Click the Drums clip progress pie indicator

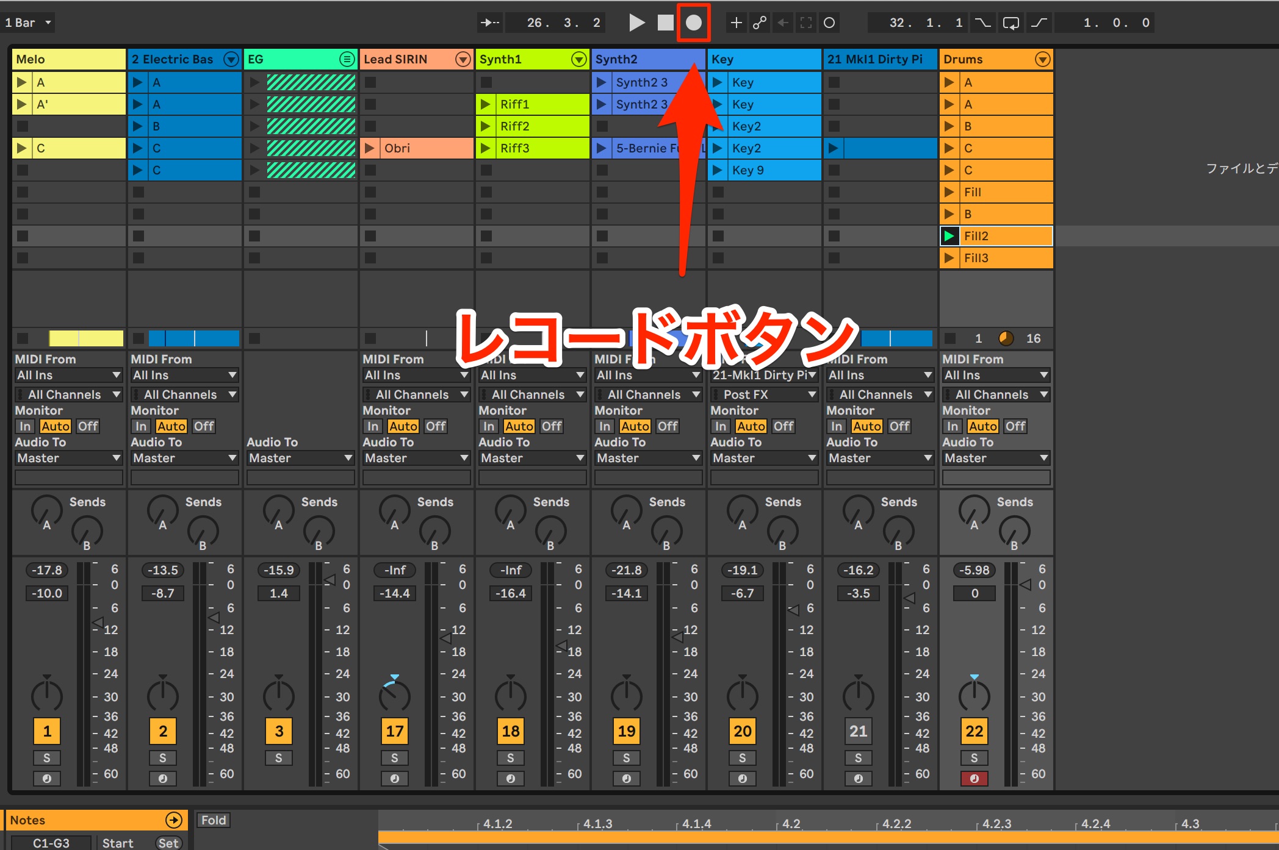[x=1006, y=338]
